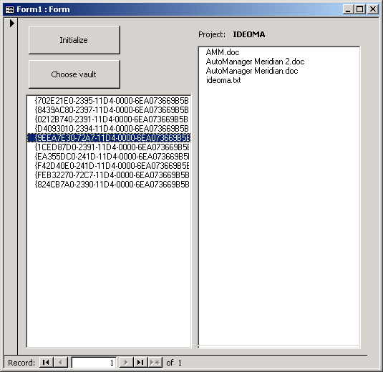Select GUID starting with {D4093010-2394
Image resolution: width=383 pixels, height=372 pixels.
[x=109, y=128]
